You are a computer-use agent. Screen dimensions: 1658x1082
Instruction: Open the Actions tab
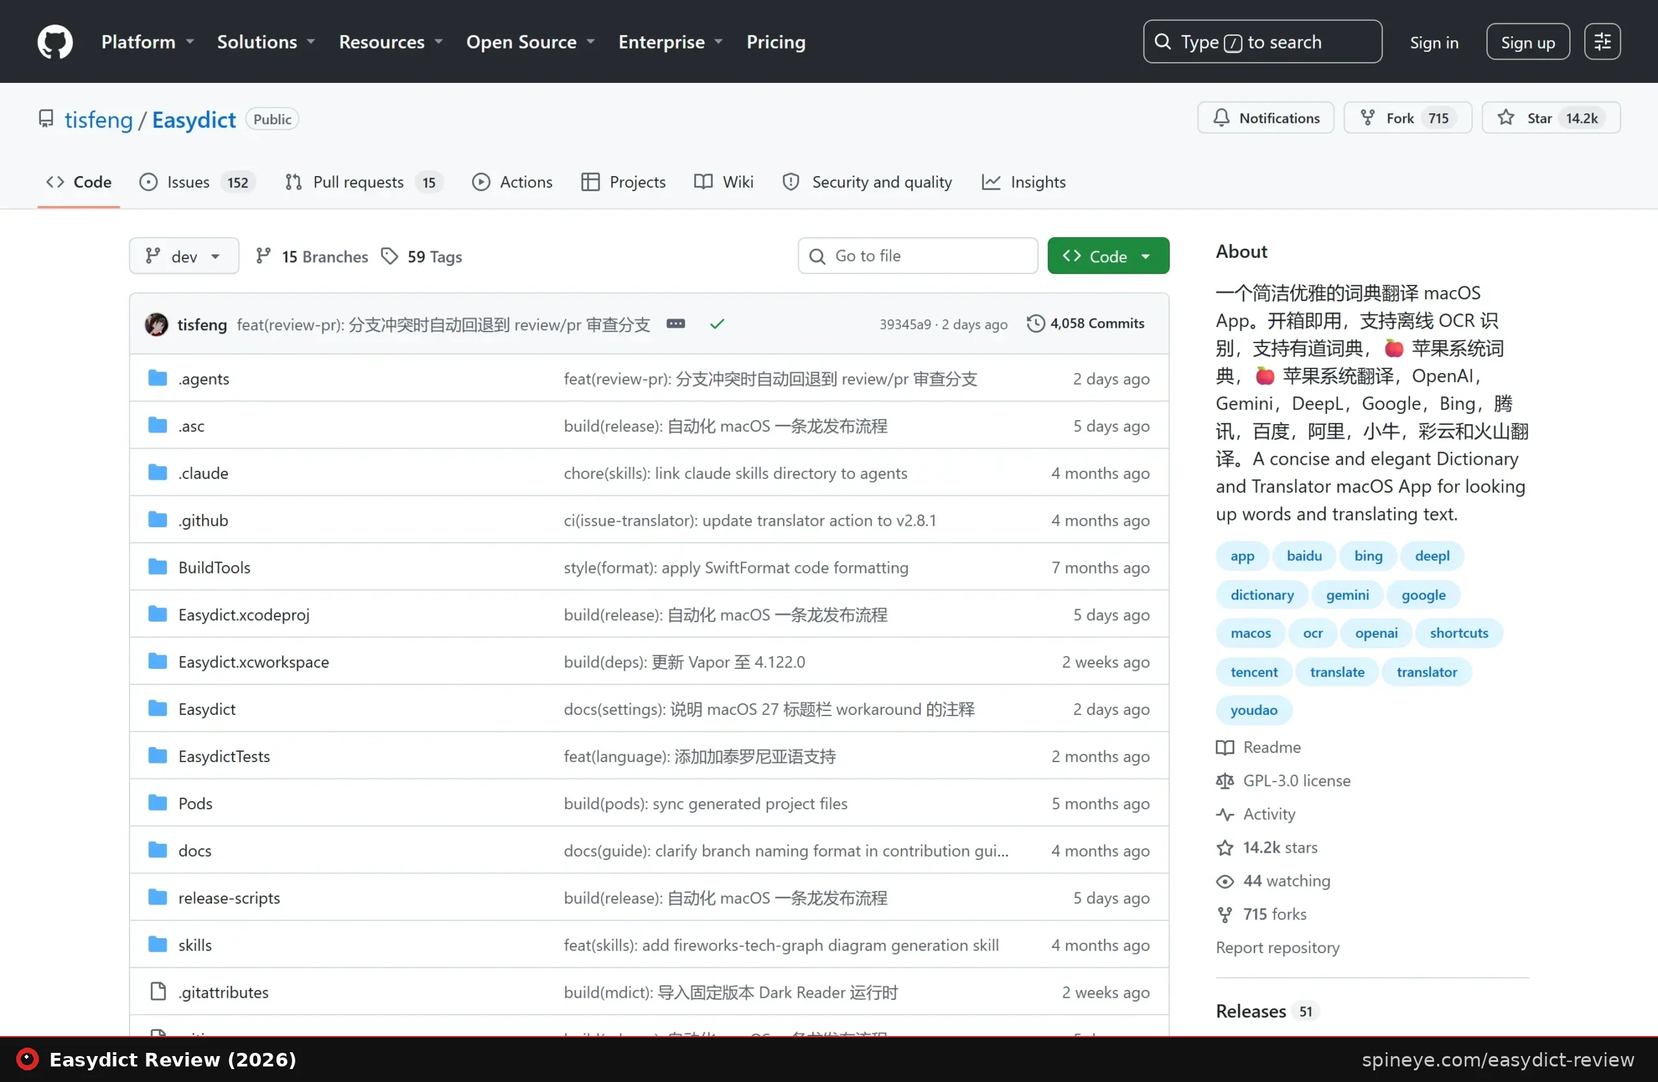pyautogui.click(x=512, y=182)
